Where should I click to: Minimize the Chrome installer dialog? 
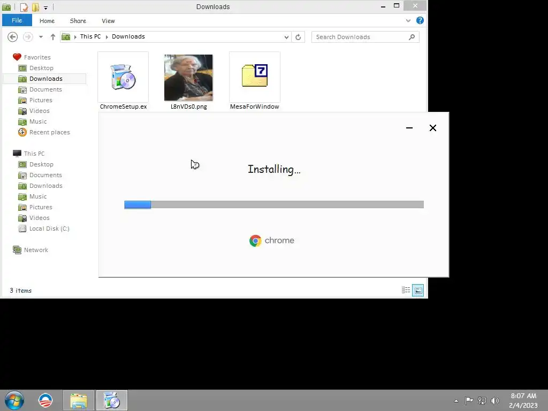409,128
